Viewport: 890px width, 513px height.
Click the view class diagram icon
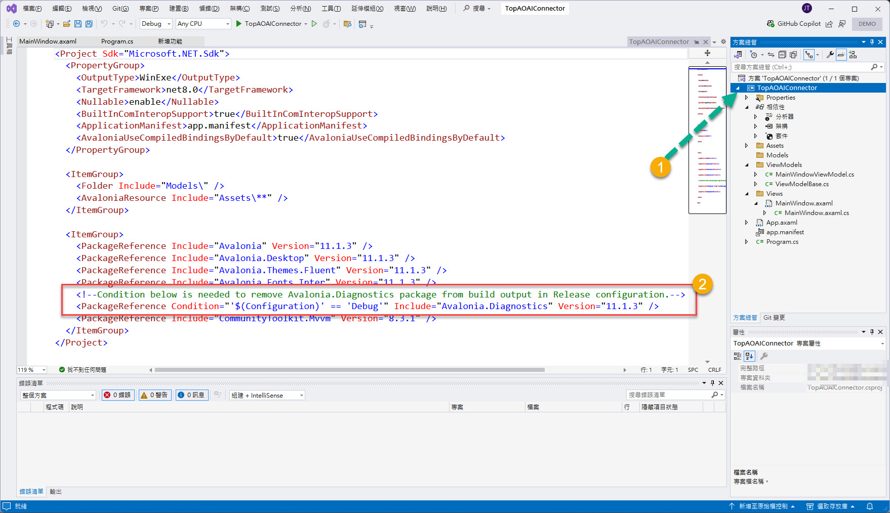pyautogui.click(x=853, y=55)
